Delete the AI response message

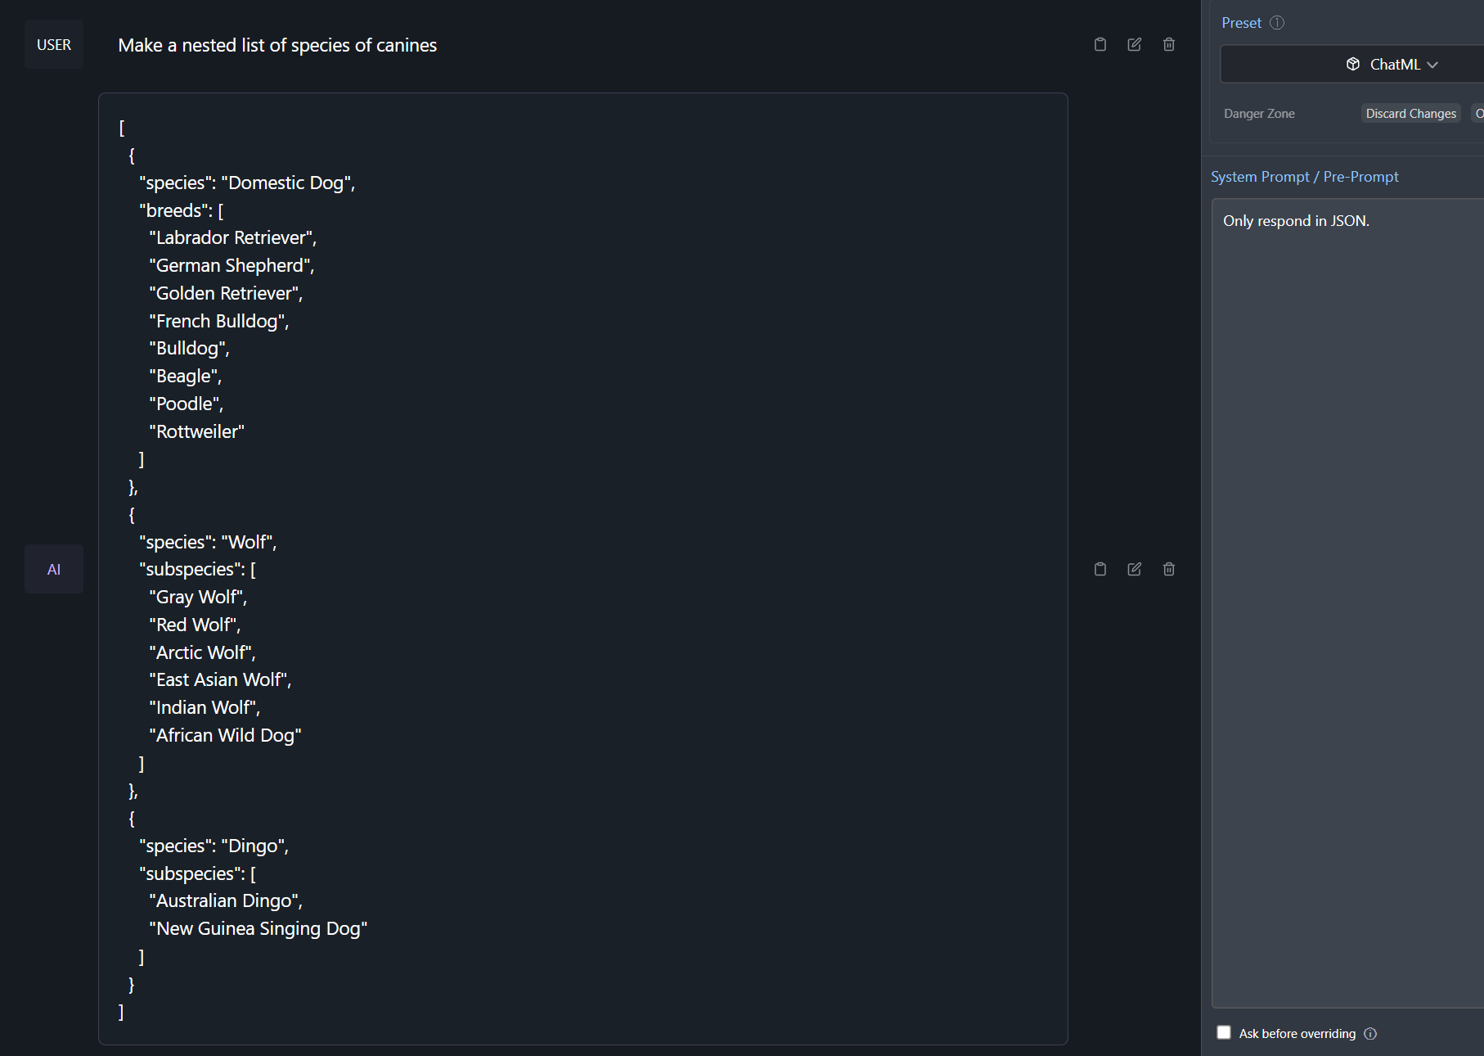pos(1169,569)
